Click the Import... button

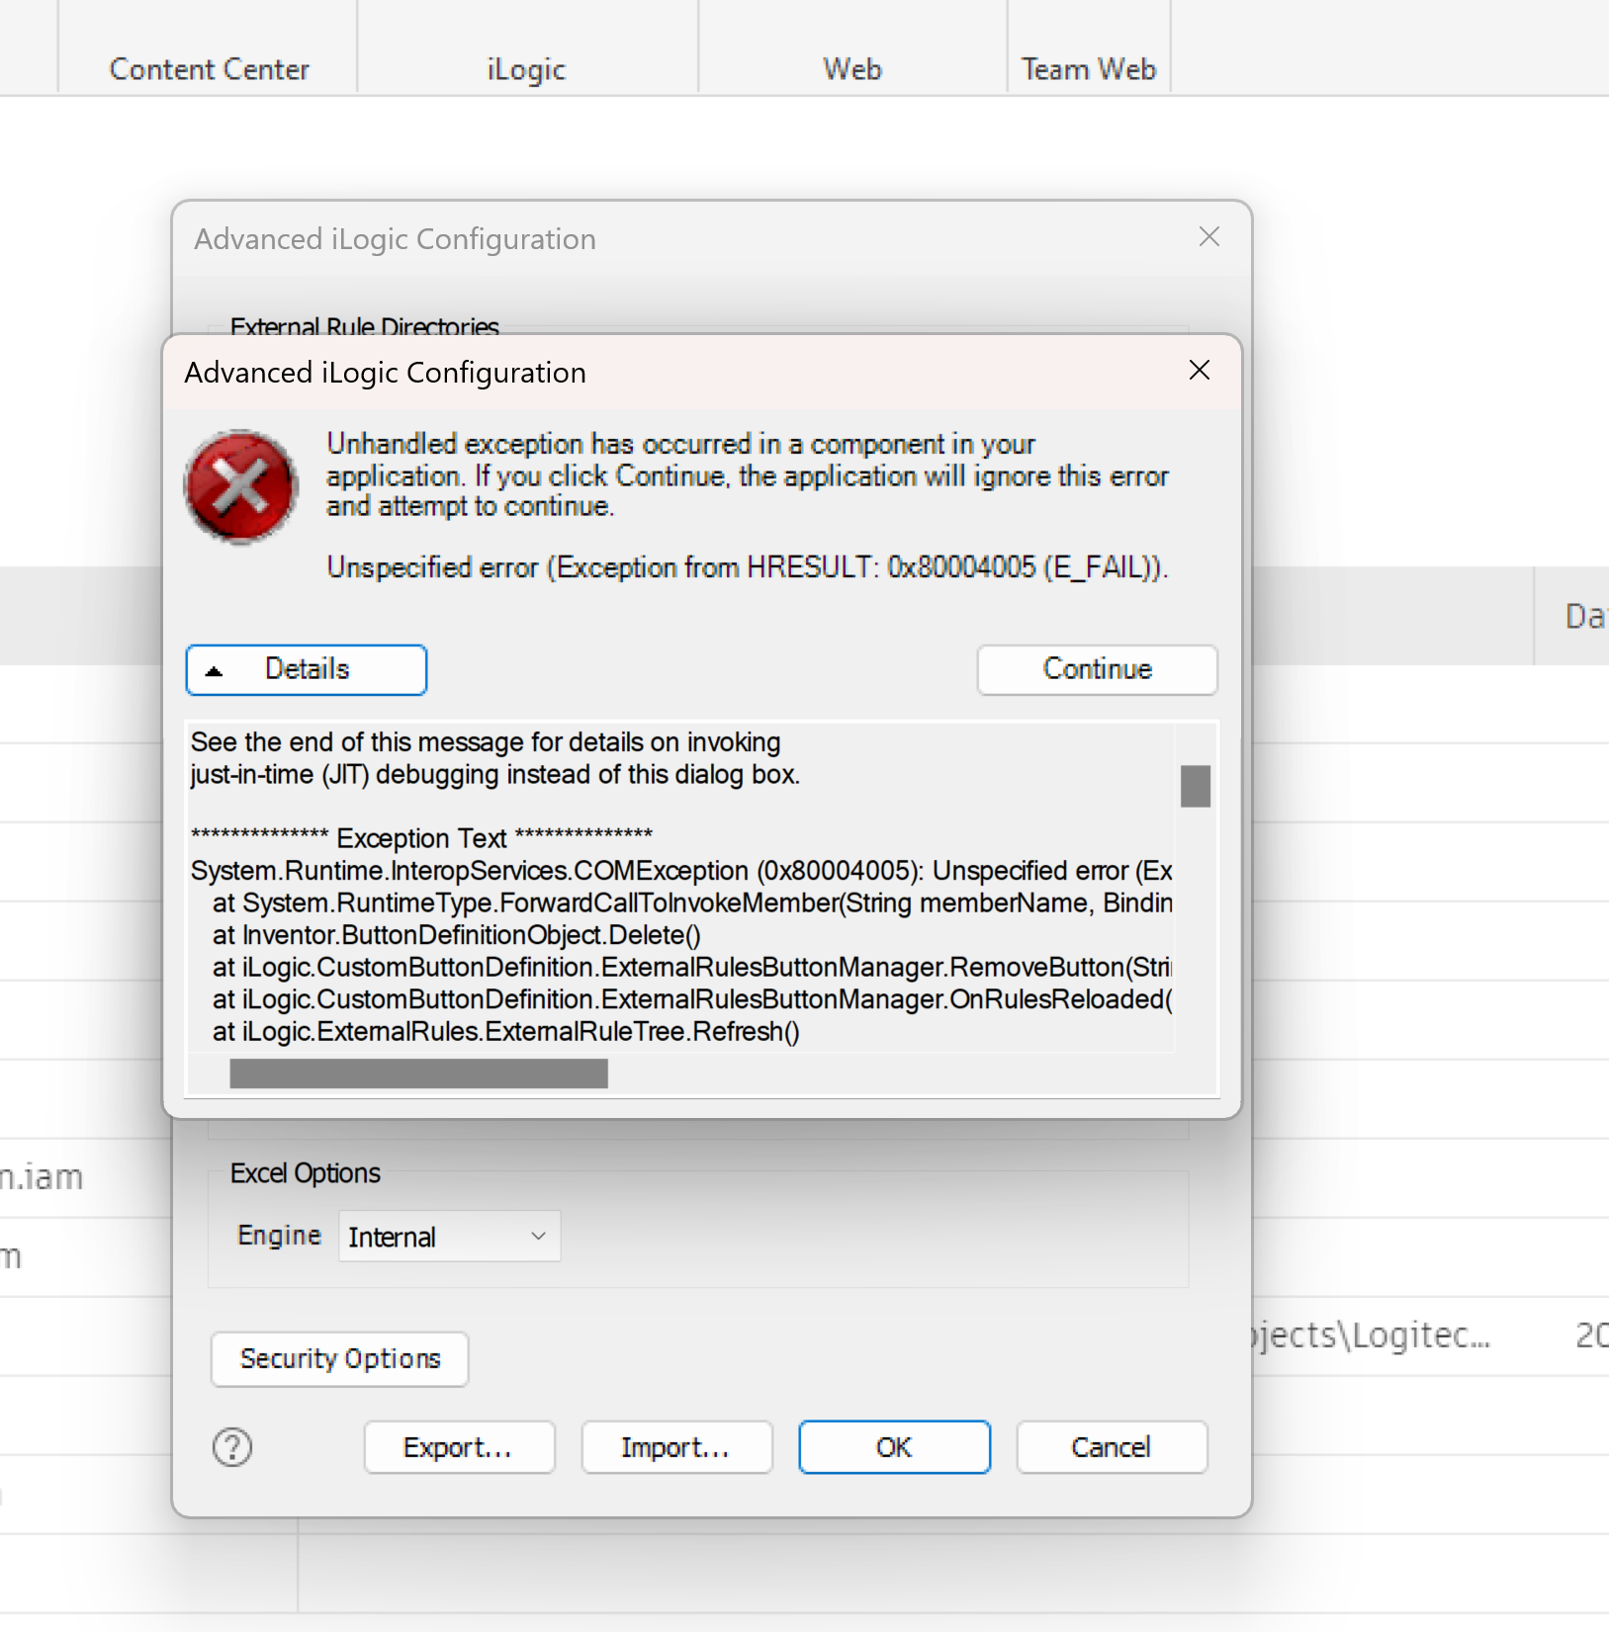tap(675, 1447)
